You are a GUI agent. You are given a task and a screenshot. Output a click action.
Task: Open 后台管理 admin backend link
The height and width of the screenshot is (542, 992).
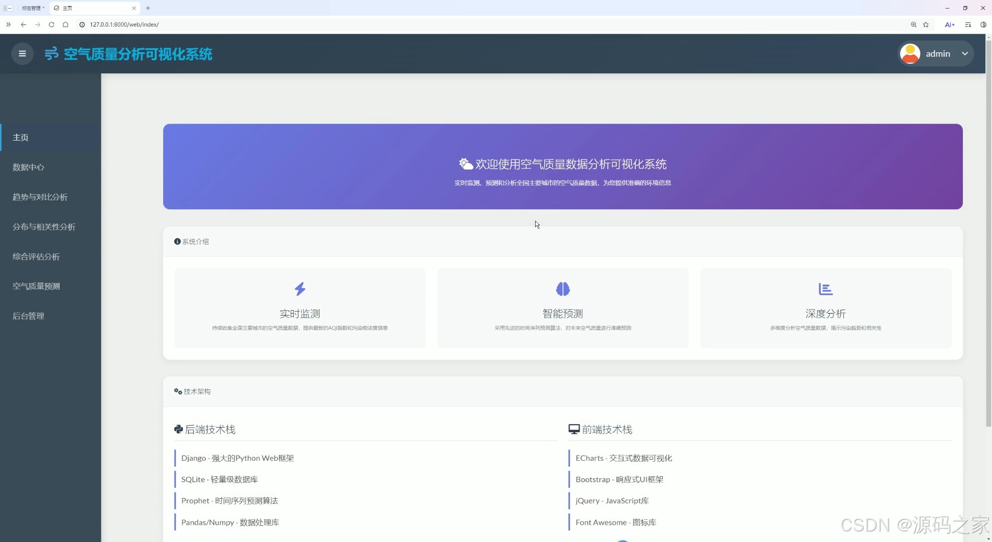(29, 316)
